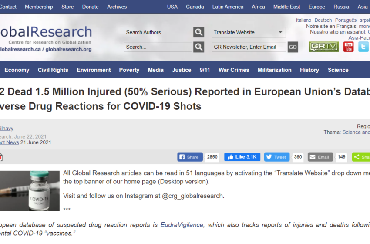Open the Twitter bird icon
370x244 pixels.
pyautogui.click(x=363, y=47)
